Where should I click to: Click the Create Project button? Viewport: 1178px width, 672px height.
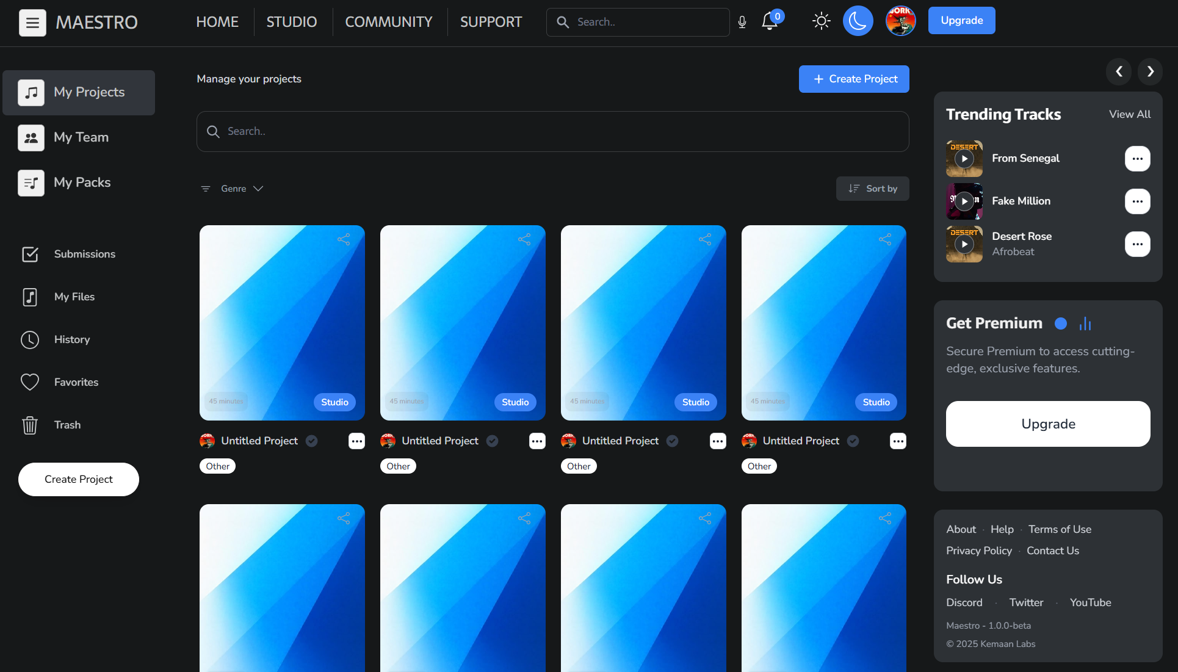pyautogui.click(x=854, y=79)
